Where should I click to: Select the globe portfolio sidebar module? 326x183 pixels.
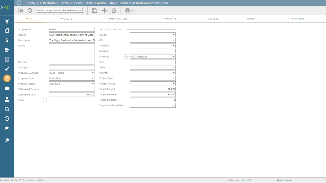(x=7, y=78)
